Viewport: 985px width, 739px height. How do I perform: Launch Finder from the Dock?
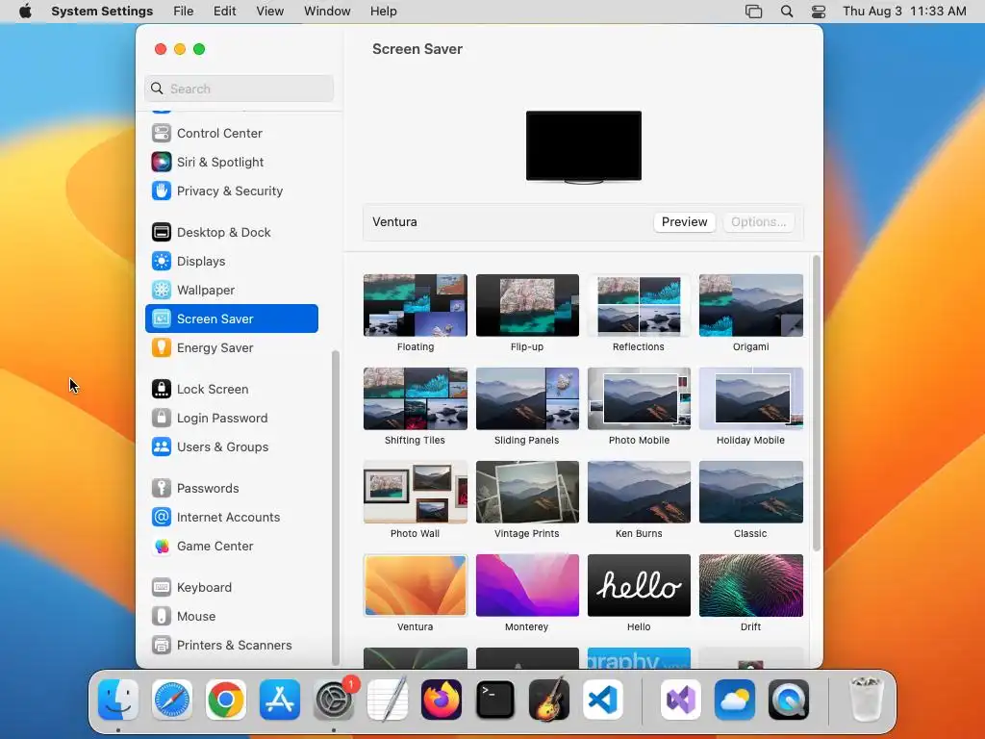pos(118,700)
